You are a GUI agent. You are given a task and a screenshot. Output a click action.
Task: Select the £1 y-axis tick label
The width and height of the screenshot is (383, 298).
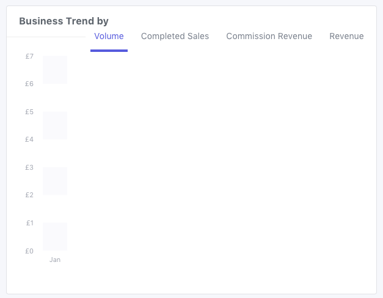(29, 223)
